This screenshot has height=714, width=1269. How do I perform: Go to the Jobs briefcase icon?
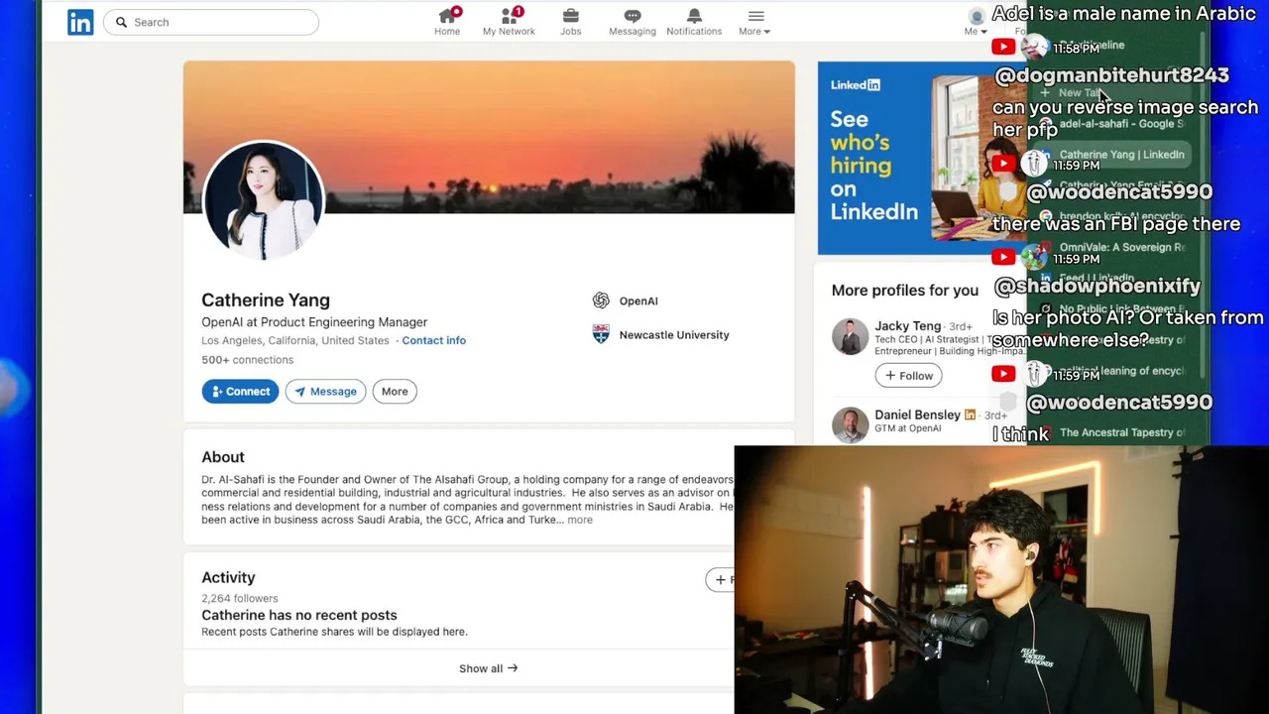[x=570, y=22]
